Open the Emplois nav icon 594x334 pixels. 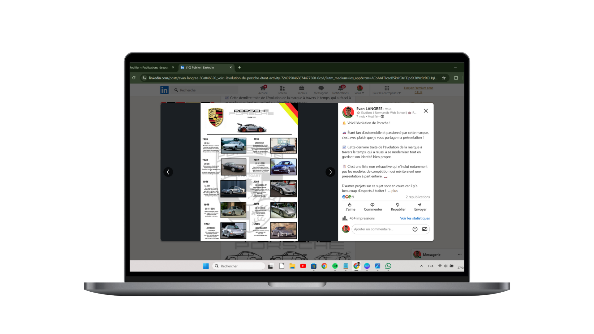tap(301, 90)
